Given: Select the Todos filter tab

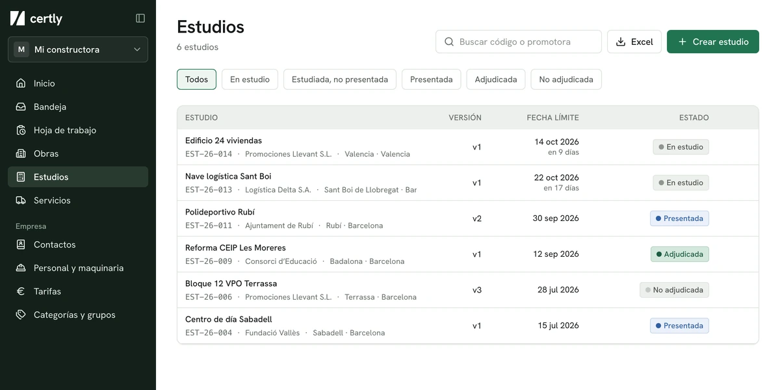Looking at the screenshot, I should coord(196,79).
